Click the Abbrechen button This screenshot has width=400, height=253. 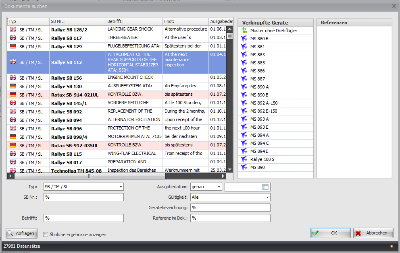(x=373, y=233)
